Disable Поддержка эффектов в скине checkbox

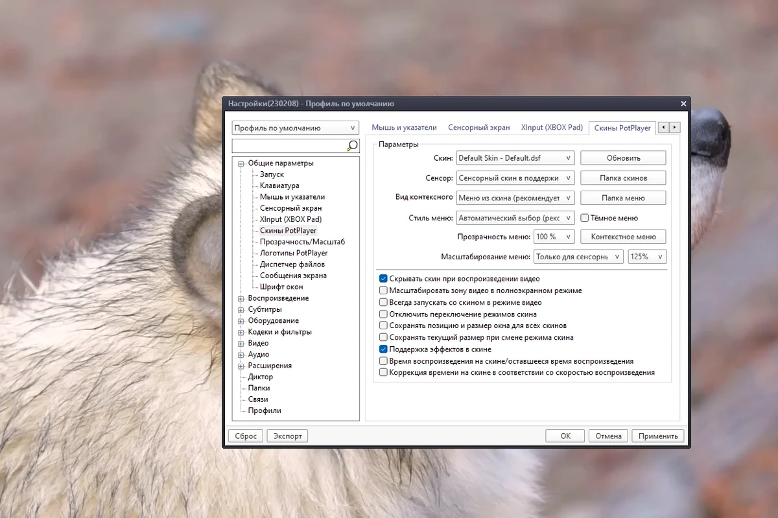click(x=384, y=349)
